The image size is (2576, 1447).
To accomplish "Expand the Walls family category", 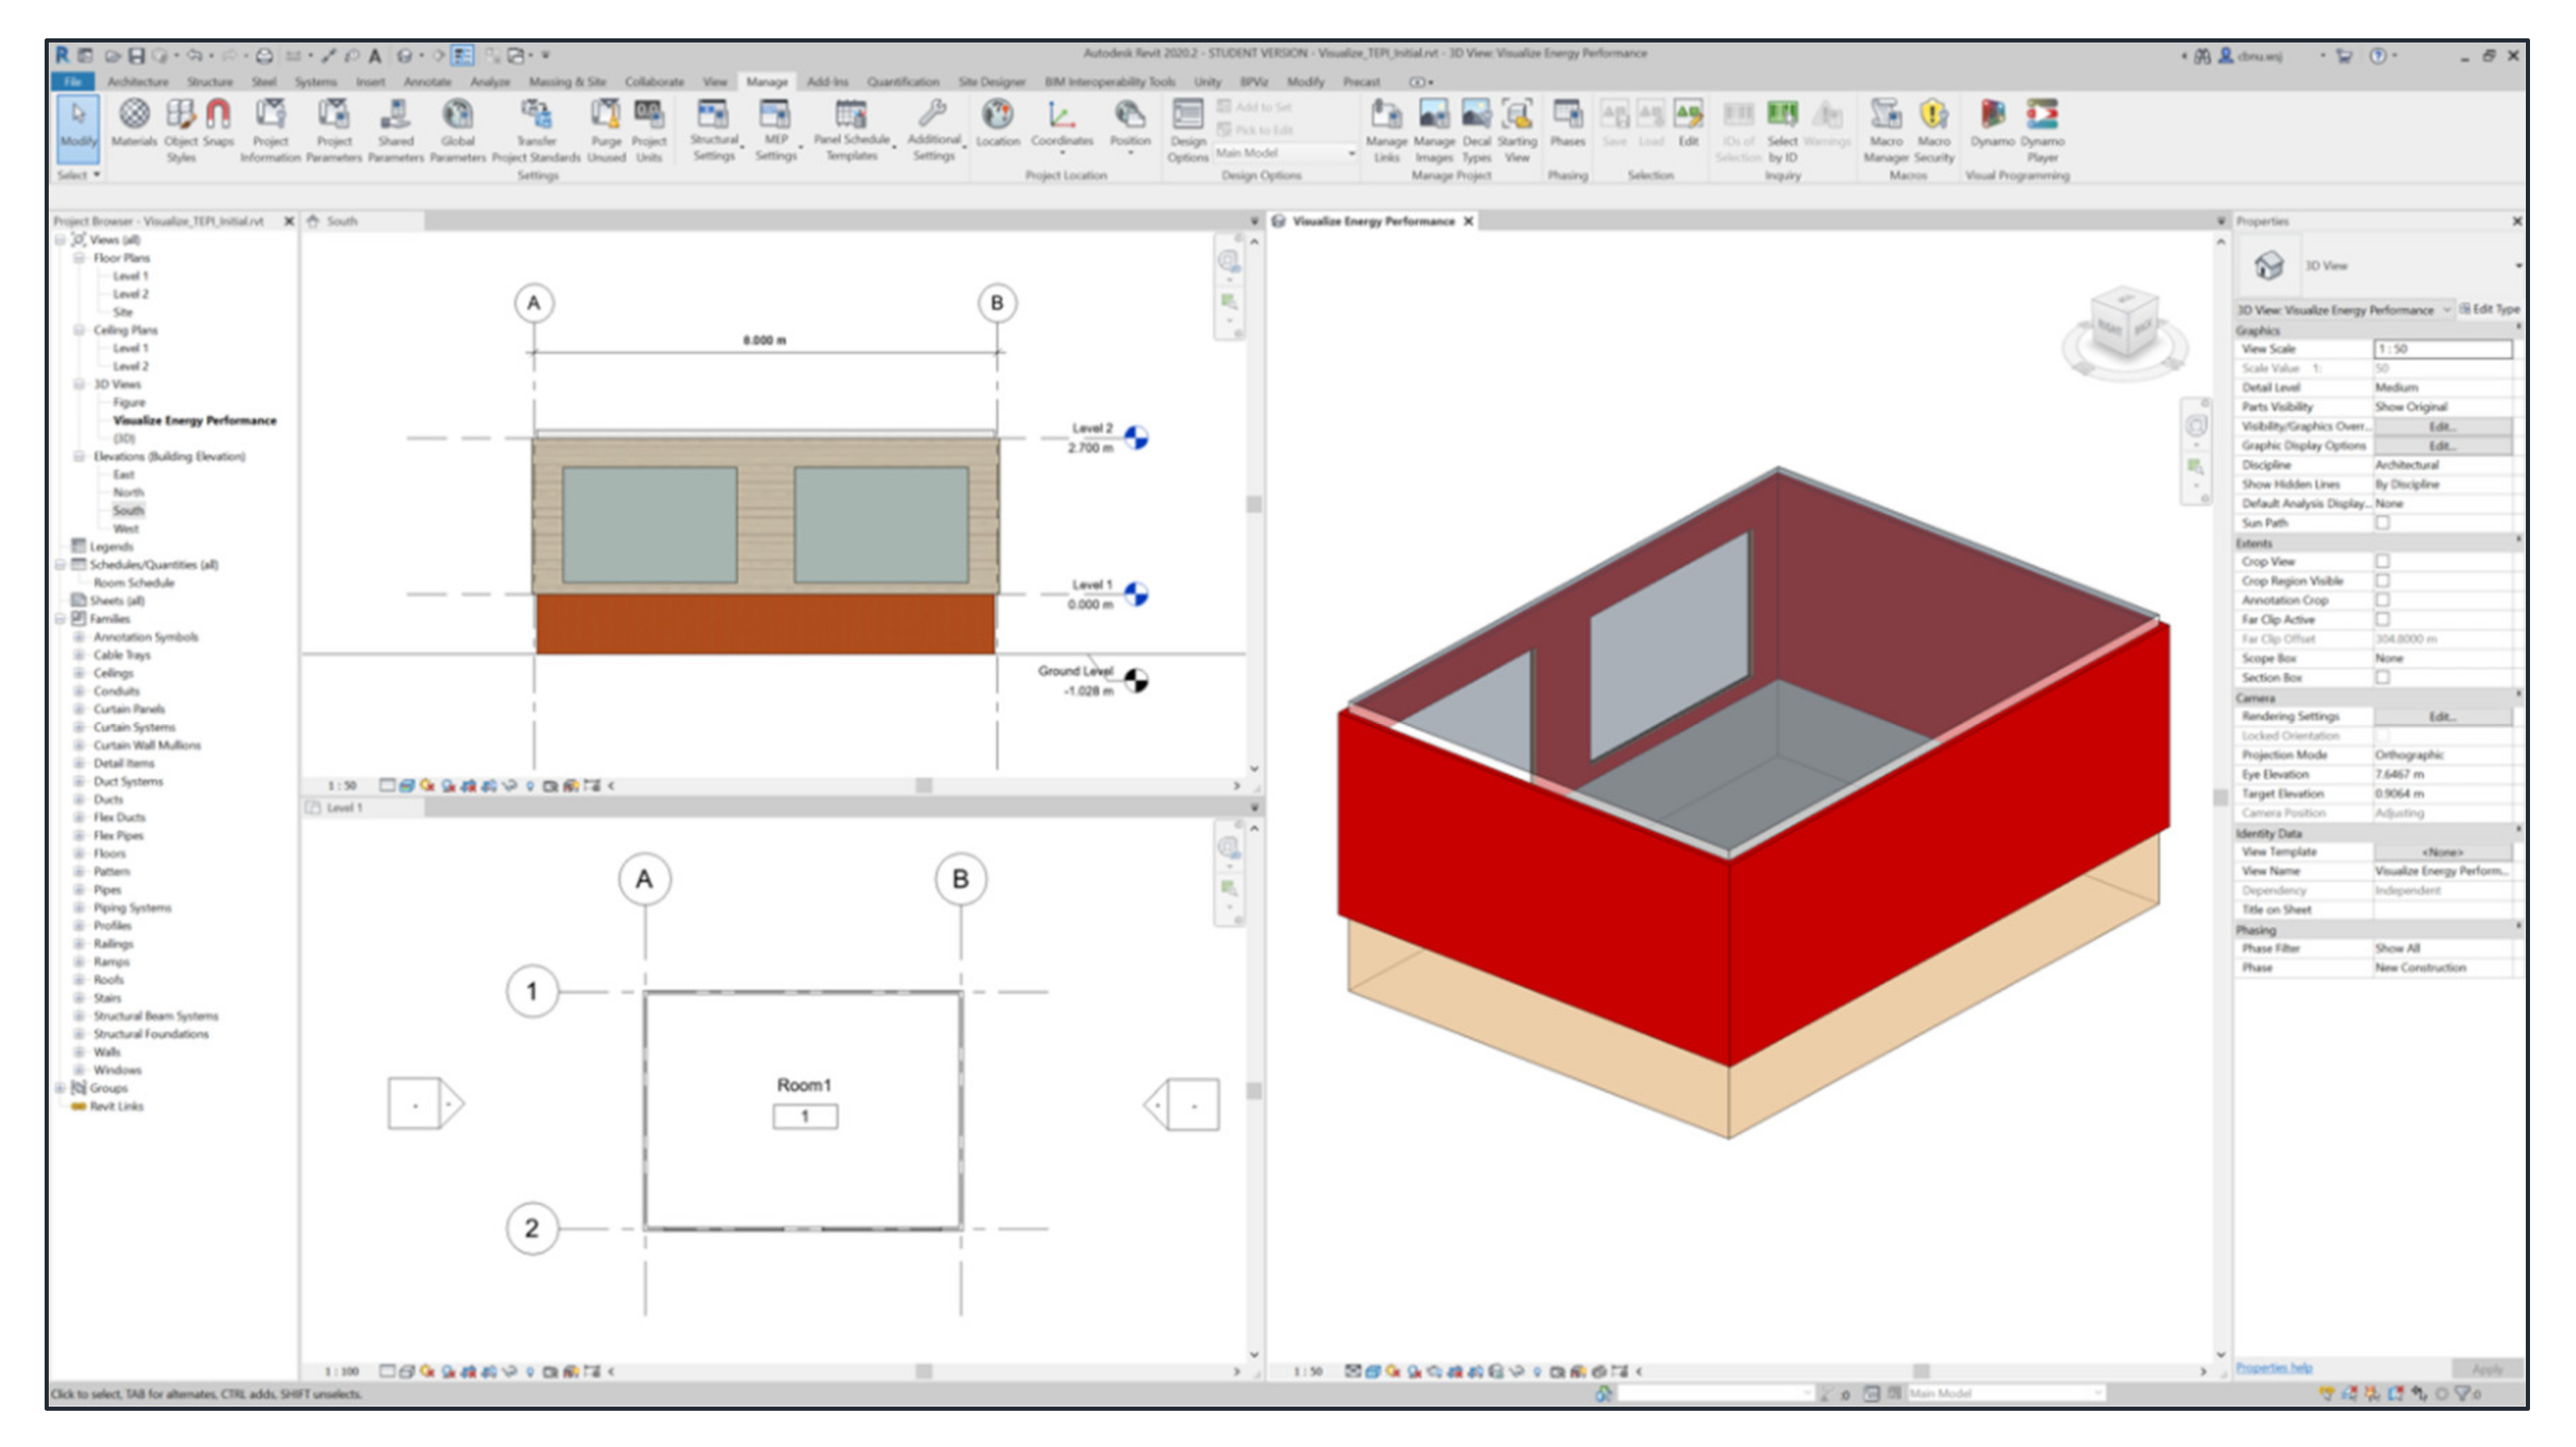I will tap(80, 1052).
